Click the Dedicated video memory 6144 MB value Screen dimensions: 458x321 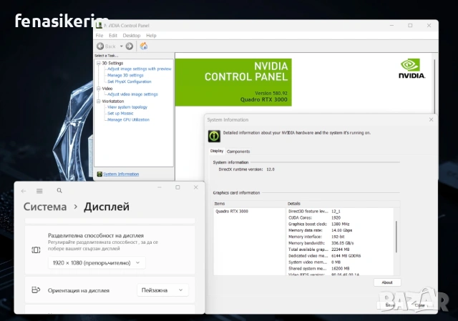pyautogui.click(x=346, y=256)
